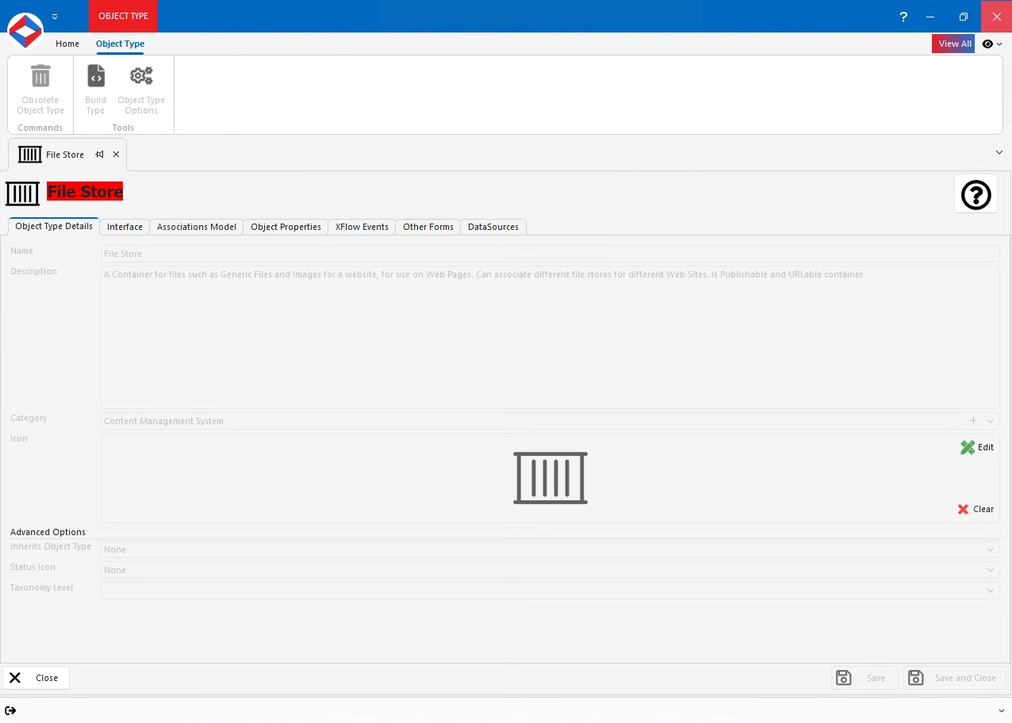1012x723 pixels.
Task: Click the Obsolete Object Type trash icon
Action: point(40,75)
